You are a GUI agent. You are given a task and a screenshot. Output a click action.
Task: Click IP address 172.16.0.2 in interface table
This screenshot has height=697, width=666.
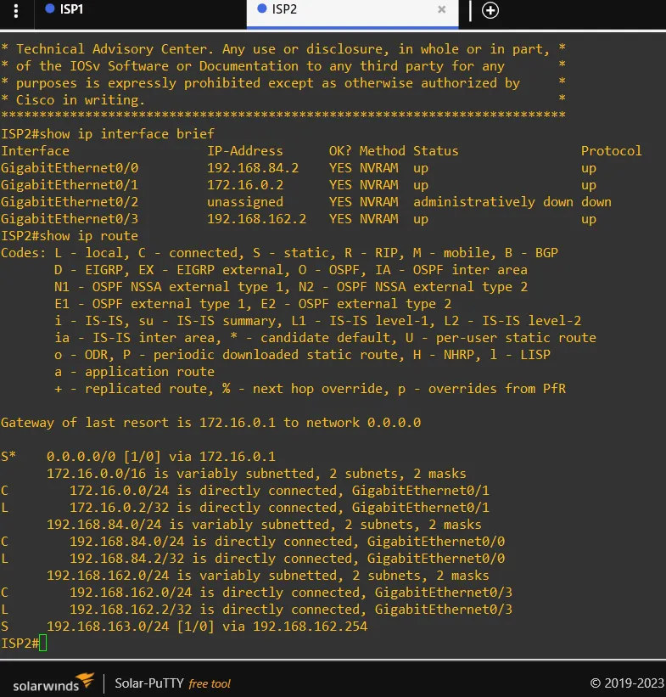(245, 184)
